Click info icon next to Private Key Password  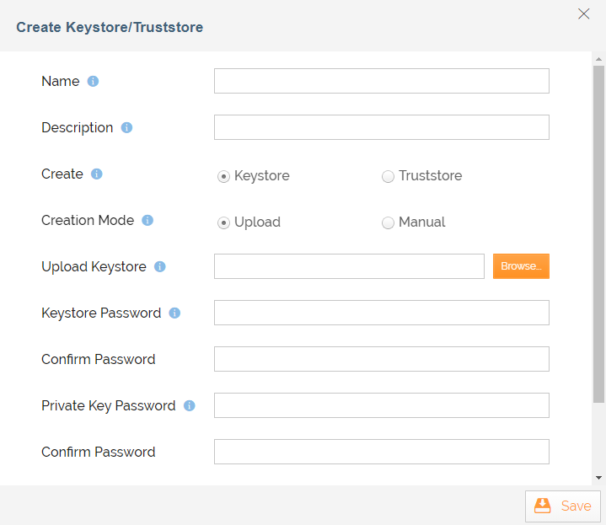coord(190,406)
